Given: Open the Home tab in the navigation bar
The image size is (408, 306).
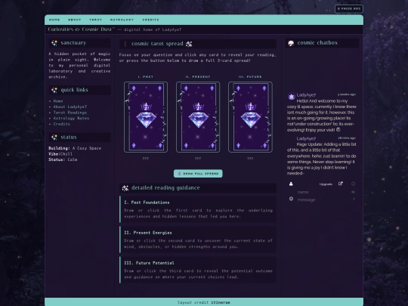Looking at the screenshot, I should pos(54,20).
